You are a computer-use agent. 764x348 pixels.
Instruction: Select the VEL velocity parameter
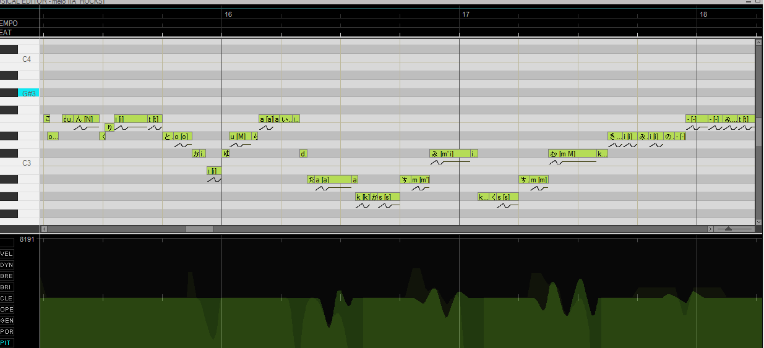7,253
